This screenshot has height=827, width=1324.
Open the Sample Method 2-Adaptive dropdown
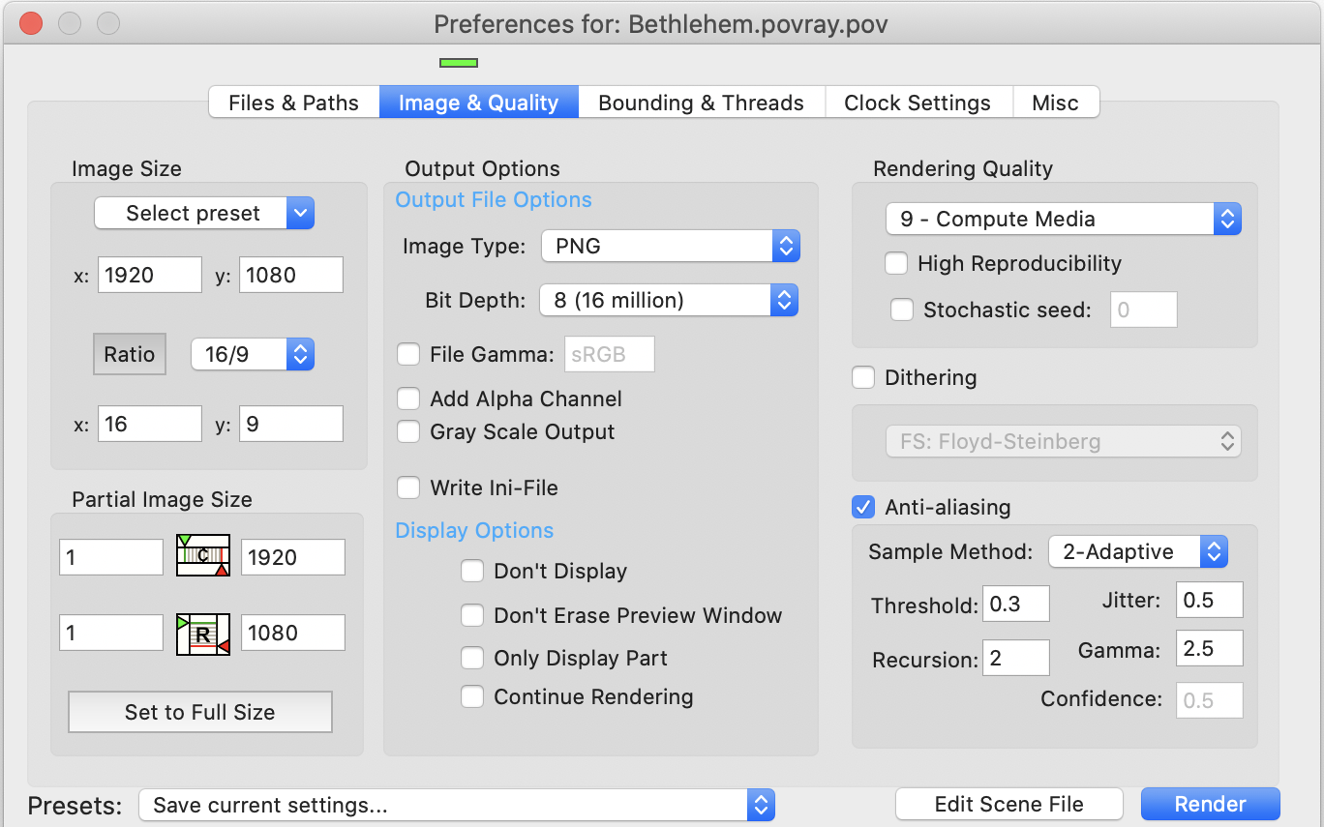(1138, 551)
